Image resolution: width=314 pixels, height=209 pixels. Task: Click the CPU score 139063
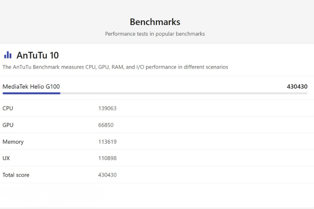coord(107,108)
